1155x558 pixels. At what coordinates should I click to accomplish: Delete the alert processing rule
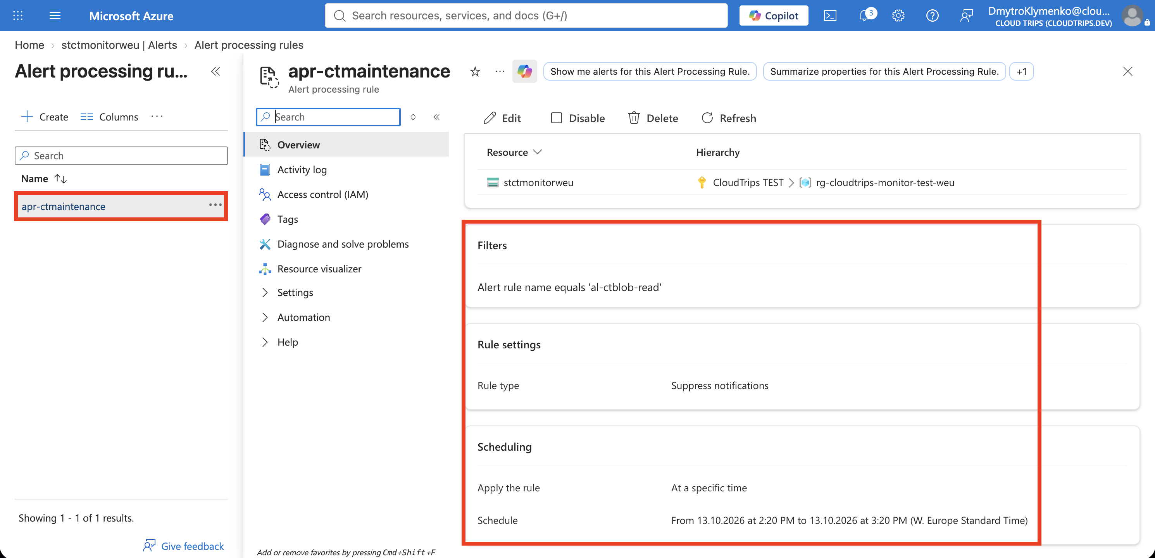tap(653, 118)
